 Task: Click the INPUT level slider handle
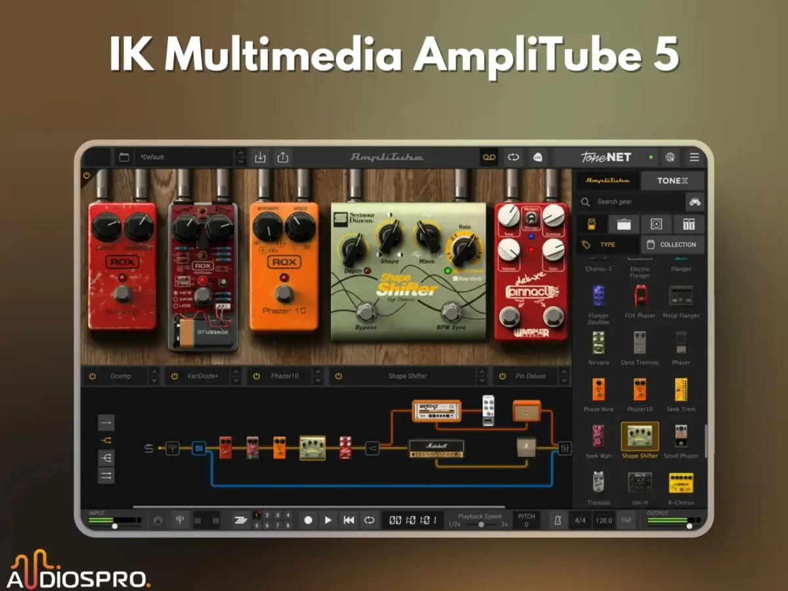115,526
